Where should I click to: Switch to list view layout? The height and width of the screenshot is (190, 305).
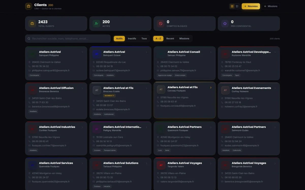coord(237,6)
